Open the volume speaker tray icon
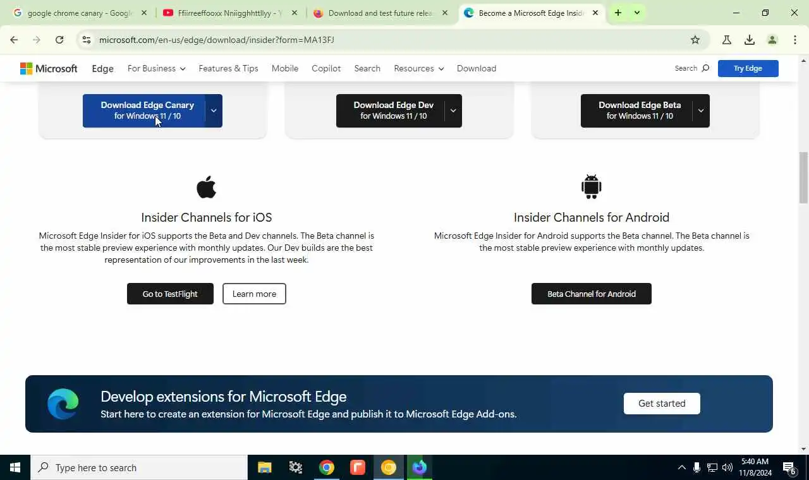Image resolution: width=809 pixels, height=480 pixels. (727, 467)
